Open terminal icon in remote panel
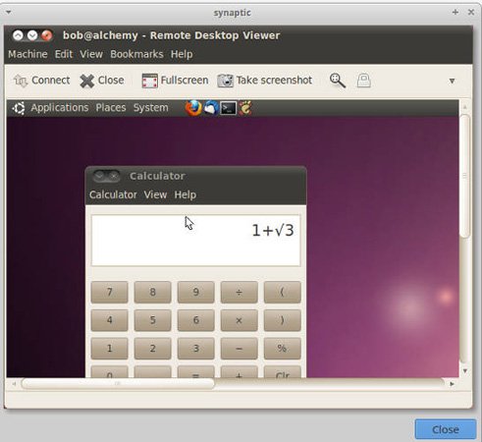Image resolution: width=482 pixels, height=442 pixels. pyautogui.click(x=228, y=108)
